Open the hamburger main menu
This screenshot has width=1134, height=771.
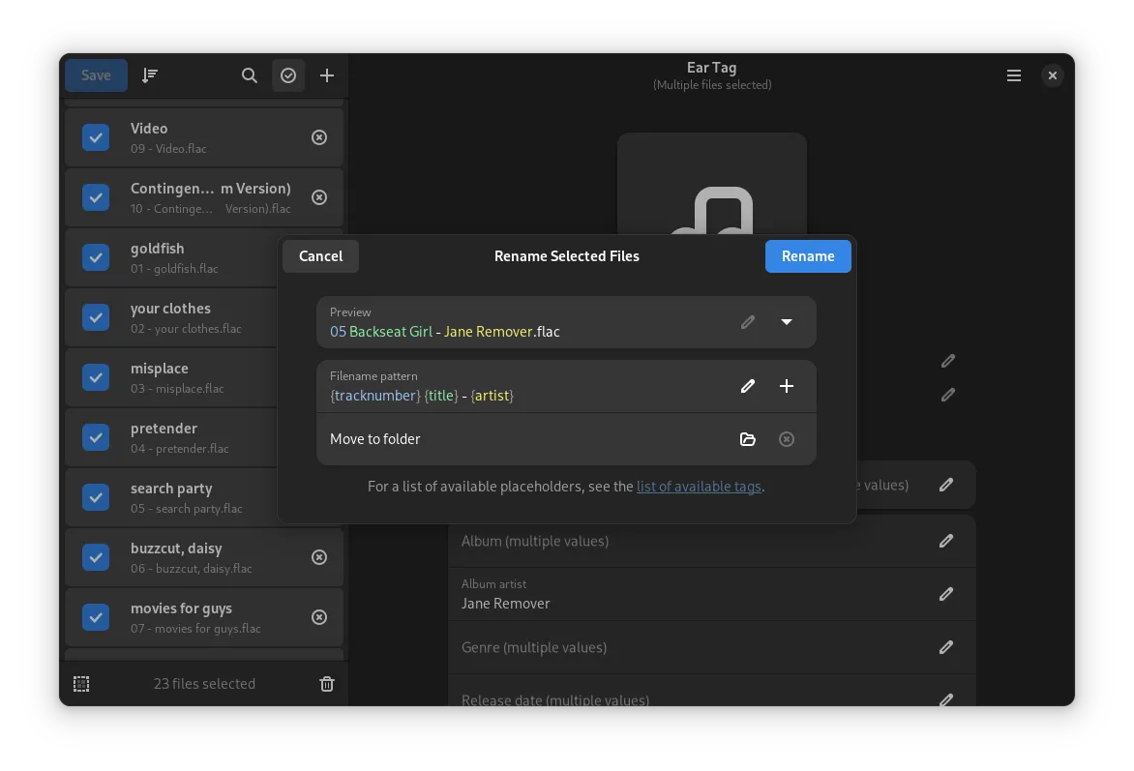click(1014, 75)
